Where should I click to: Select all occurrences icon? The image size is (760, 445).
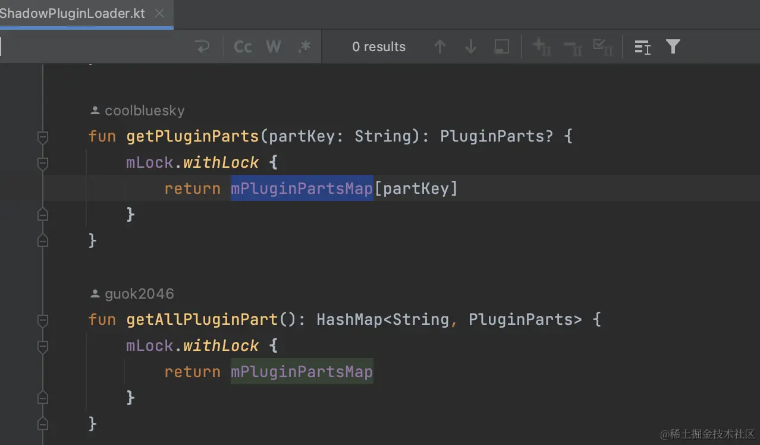pos(603,47)
